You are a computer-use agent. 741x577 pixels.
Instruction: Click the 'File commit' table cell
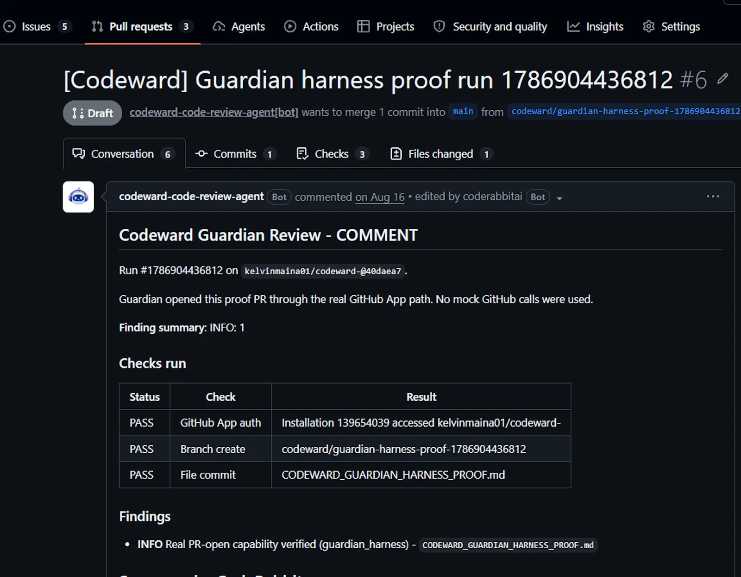tap(220, 475)
